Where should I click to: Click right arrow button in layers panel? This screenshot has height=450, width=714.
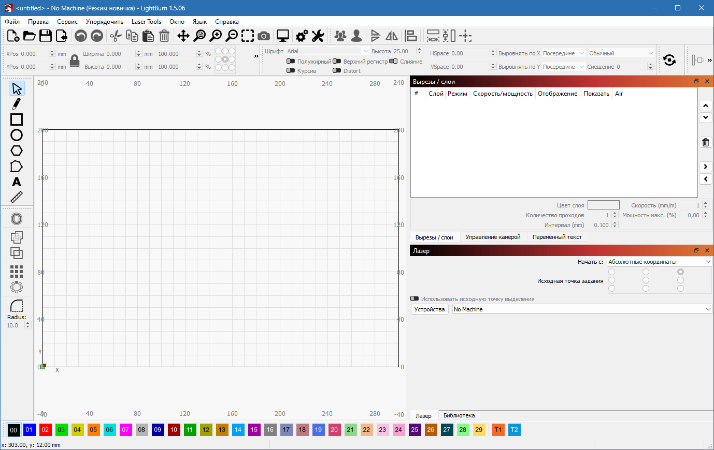click(x=706, y=167)
